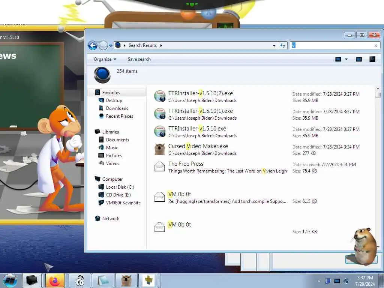Open the Roblox character taskbar icon
Viewport: 384px width, 288px height.
(149, 280)
